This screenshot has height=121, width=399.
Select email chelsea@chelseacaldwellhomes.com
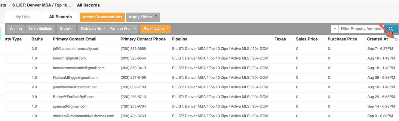pyautogui.click(x=84, y=116)
